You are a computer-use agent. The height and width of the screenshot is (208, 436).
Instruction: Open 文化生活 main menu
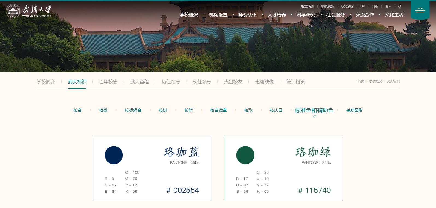(394, 15)
